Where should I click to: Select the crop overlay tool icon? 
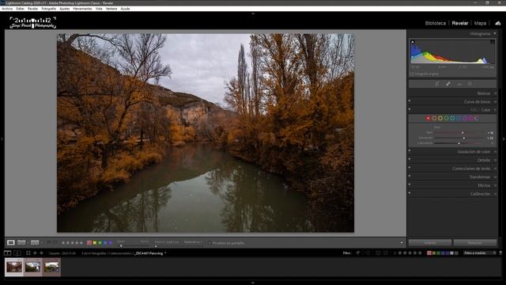(x=437, y=84)
